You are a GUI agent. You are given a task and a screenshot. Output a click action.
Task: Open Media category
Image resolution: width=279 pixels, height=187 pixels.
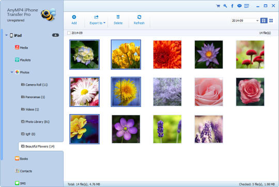[21, 48]
